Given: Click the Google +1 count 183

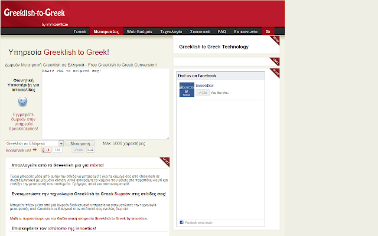Looking at the screenshot, I should pos(57,150).
